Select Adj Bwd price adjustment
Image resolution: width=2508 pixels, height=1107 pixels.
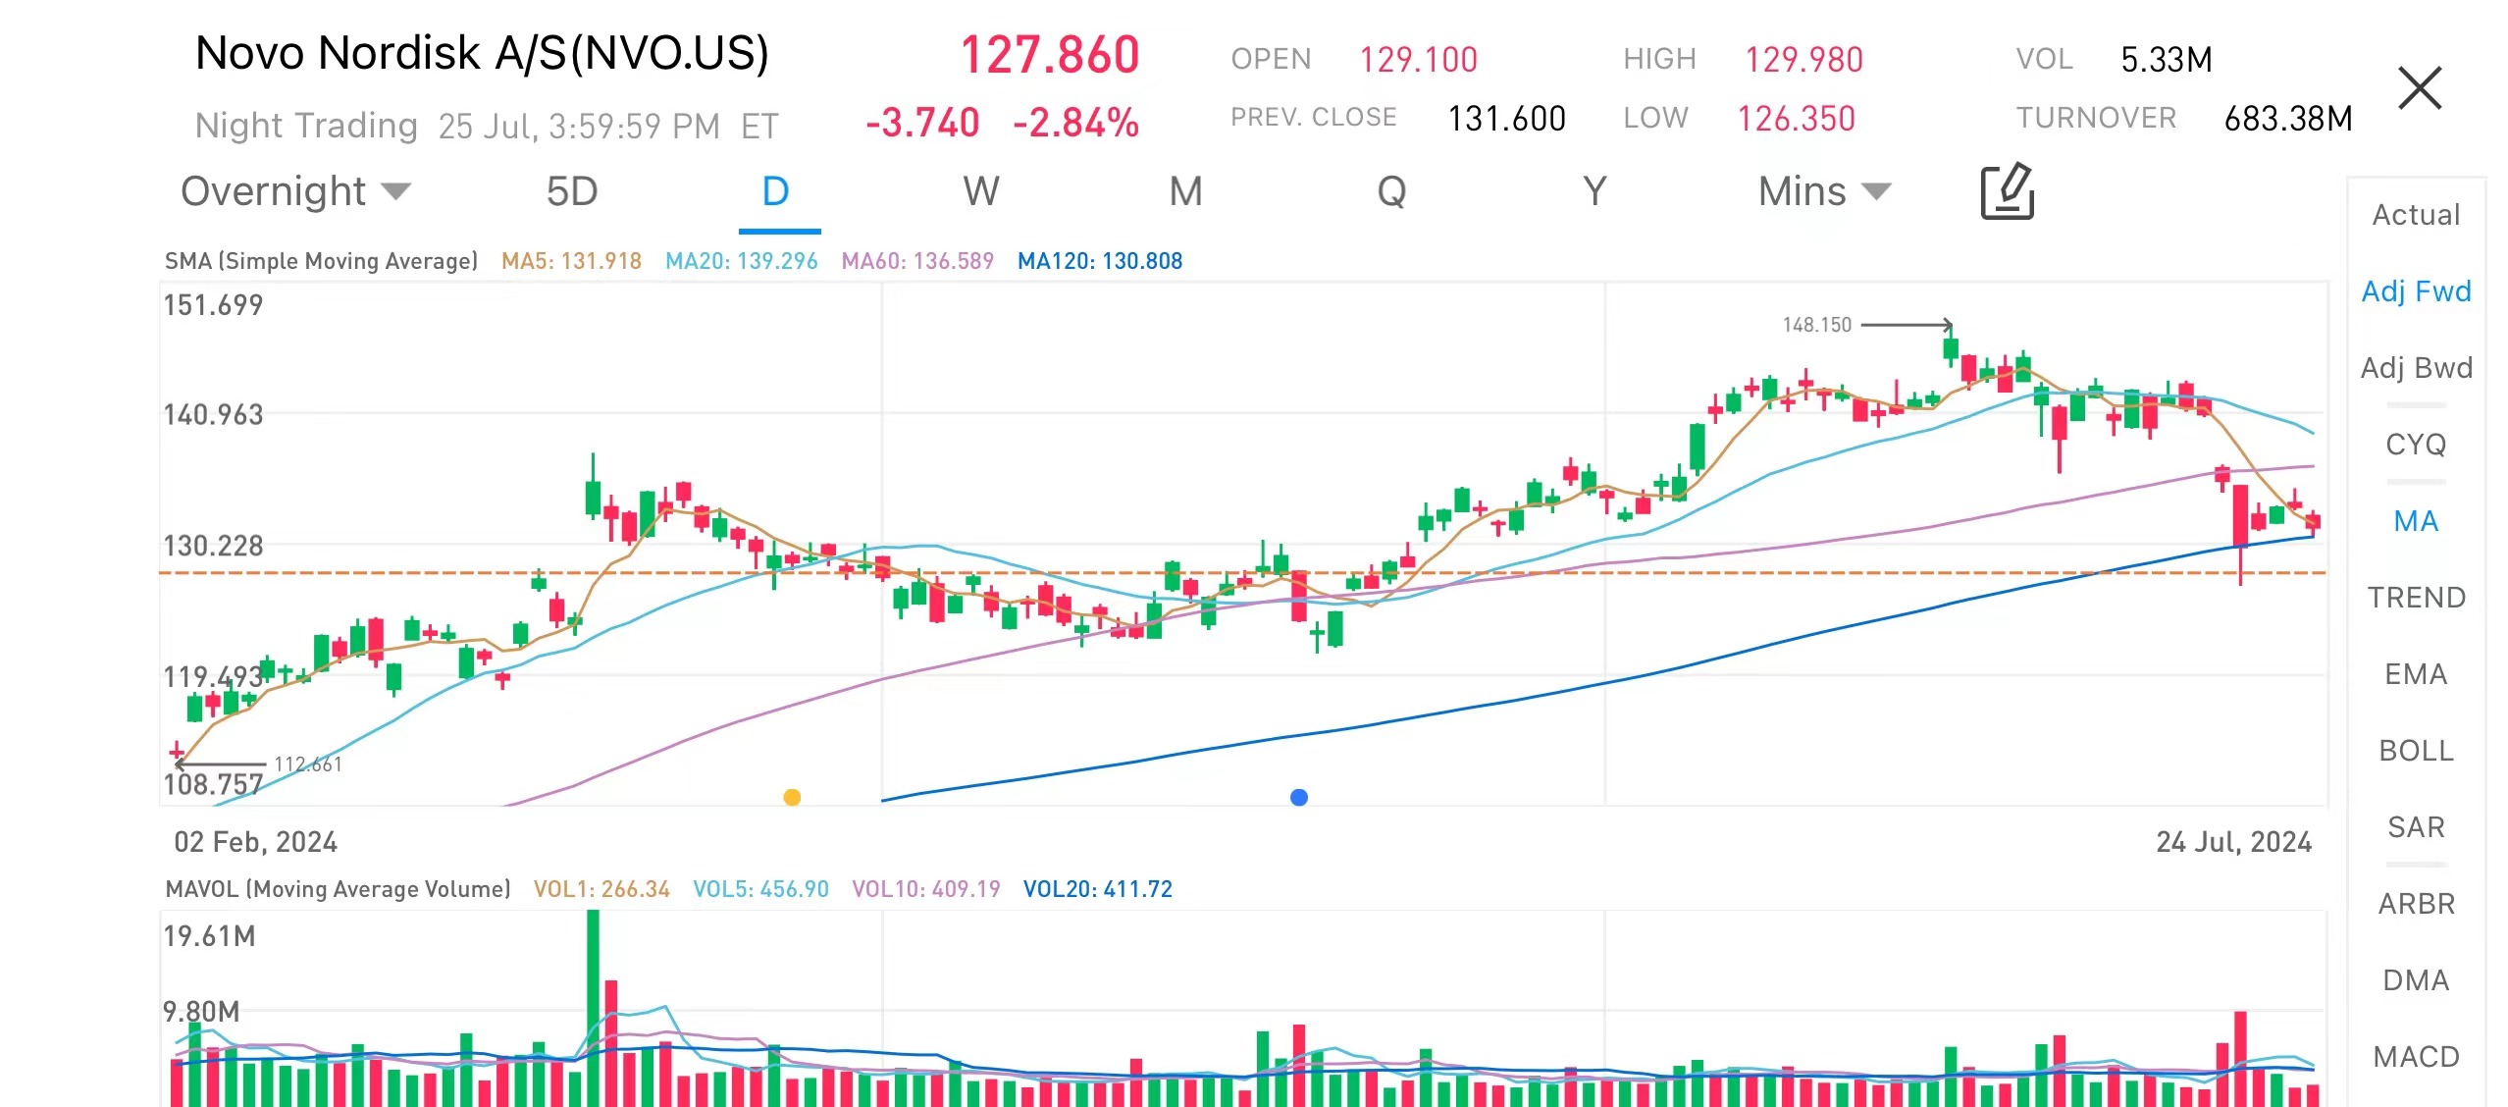2416,368
